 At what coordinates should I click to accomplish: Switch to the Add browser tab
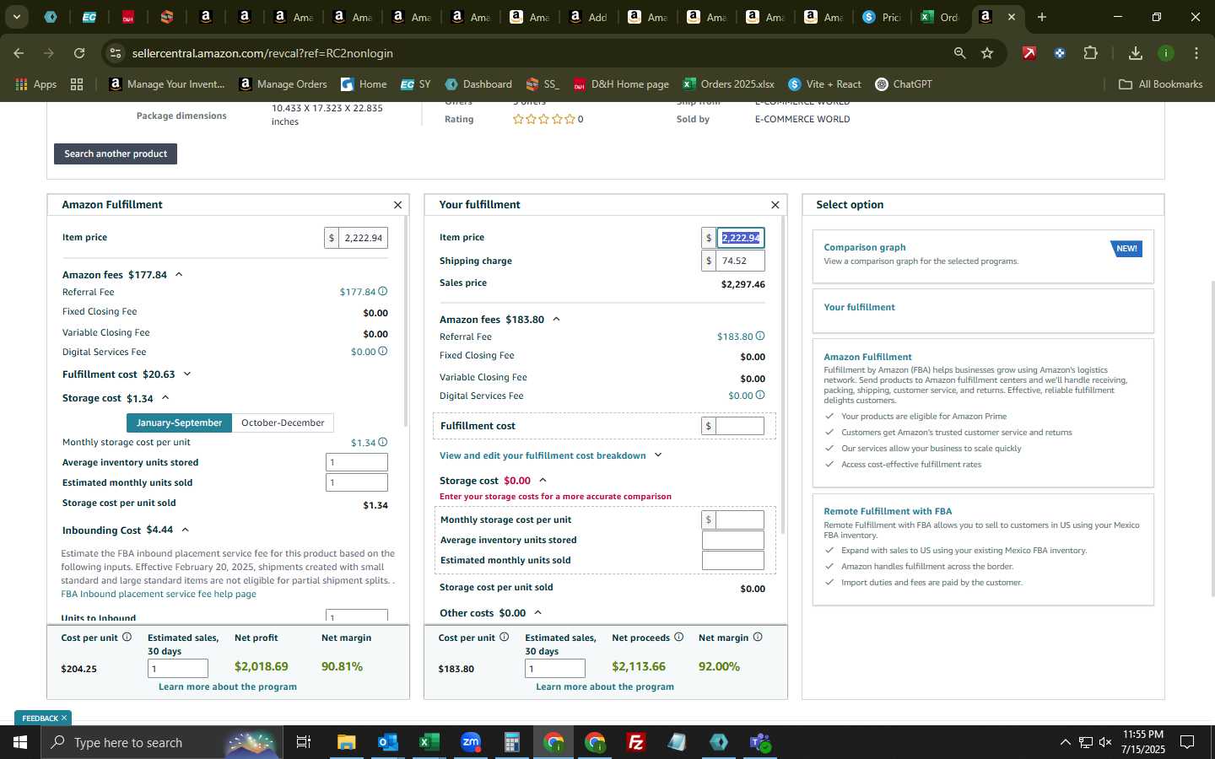click(588, 17)
